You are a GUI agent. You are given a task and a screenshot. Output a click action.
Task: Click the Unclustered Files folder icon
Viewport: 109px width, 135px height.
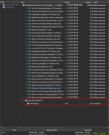click(x=4, y=5)
